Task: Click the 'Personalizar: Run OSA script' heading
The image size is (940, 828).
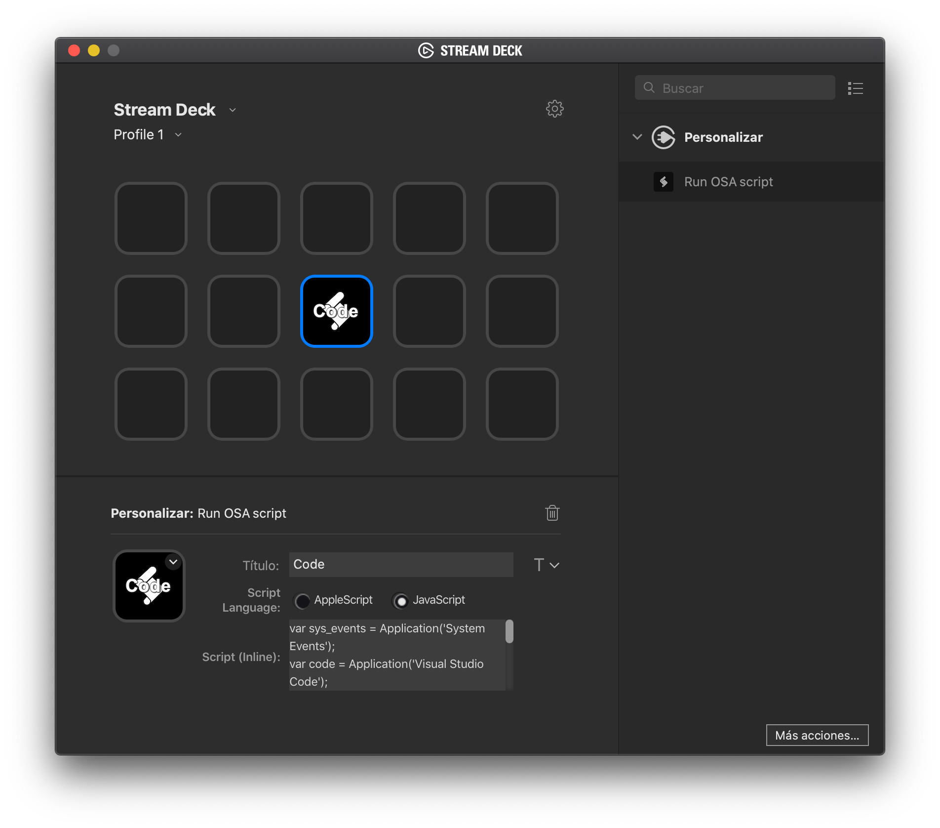Action: point(198,513)
